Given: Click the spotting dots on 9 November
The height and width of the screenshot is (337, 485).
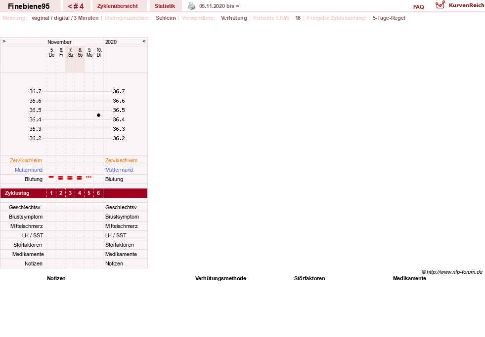Looking at the screenshot, I should pyautogui.click(x=89, y=177).
